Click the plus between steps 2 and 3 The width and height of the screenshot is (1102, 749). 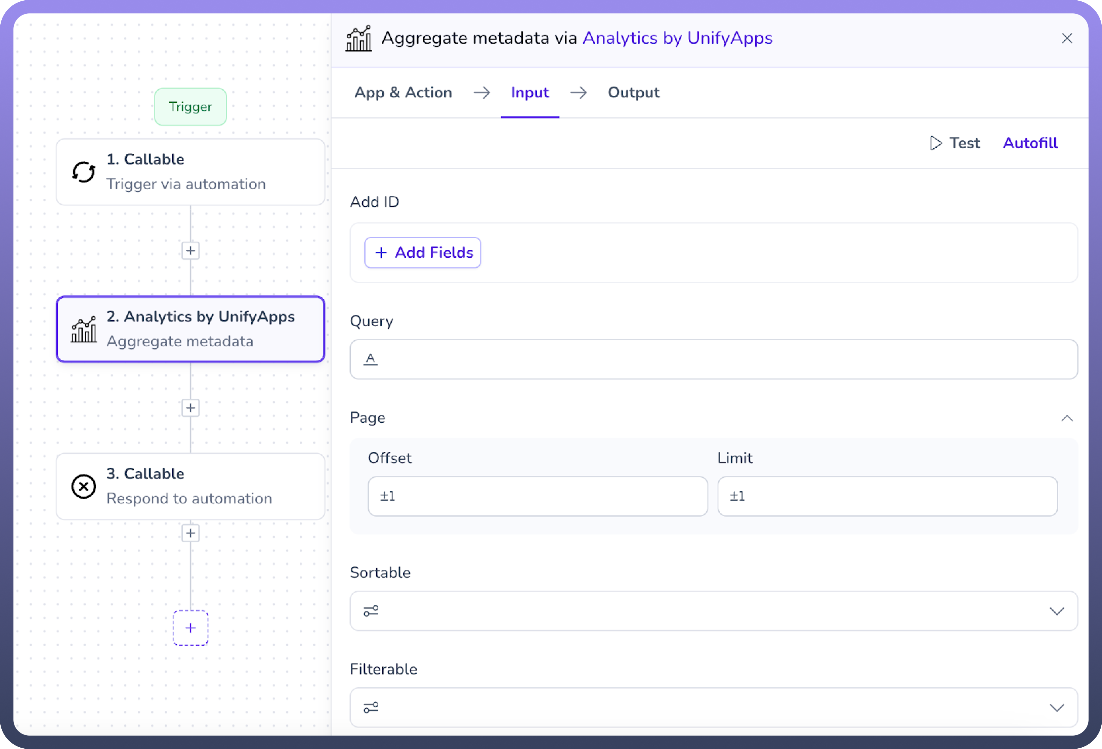[x=190, y=408]
